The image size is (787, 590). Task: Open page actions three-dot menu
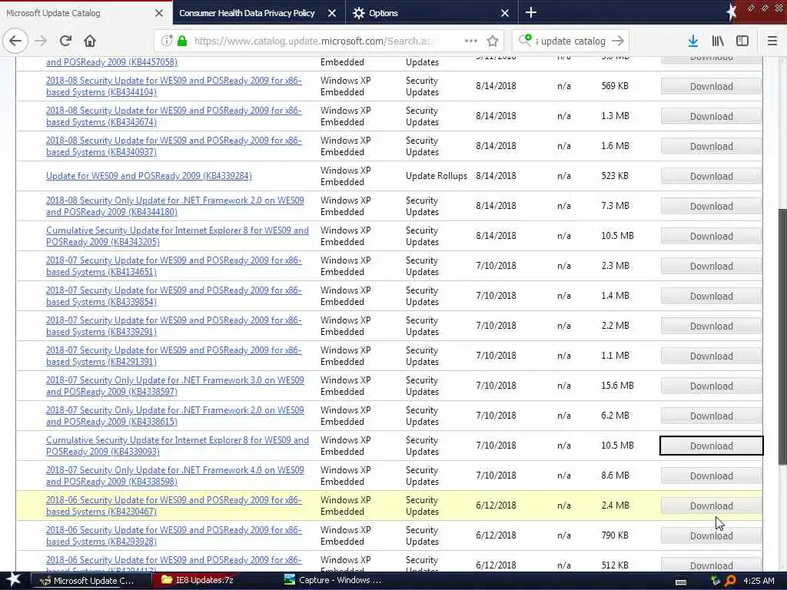tap(470, 41)
